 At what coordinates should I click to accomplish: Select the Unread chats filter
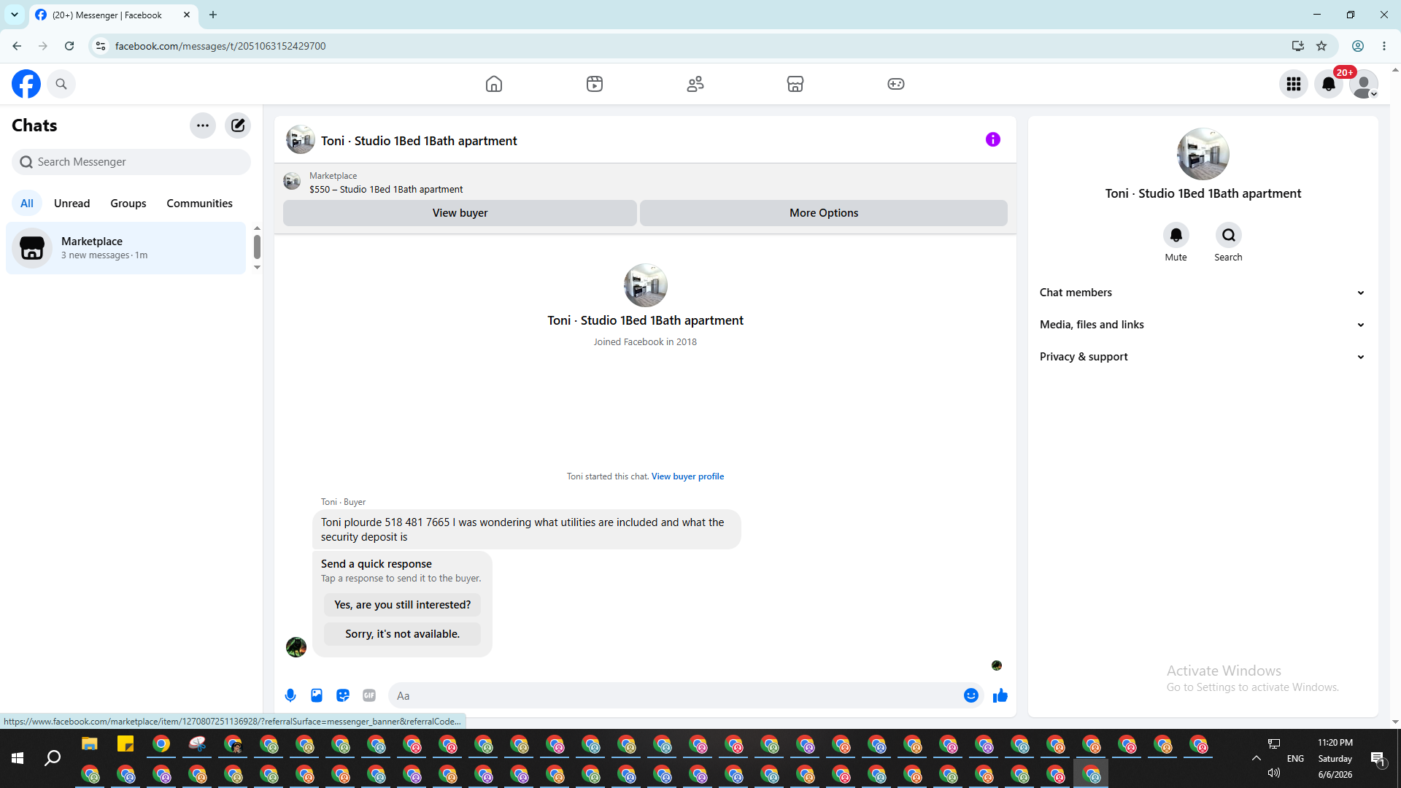(x=72, y=204)
